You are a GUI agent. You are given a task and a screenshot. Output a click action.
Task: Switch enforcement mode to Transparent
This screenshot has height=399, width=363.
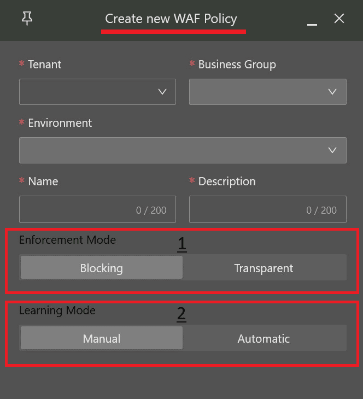pos(264,268)
